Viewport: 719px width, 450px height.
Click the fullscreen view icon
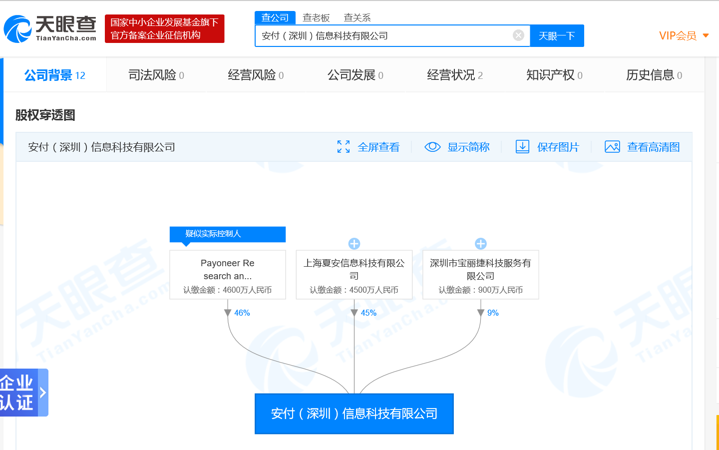pos(344,147)
